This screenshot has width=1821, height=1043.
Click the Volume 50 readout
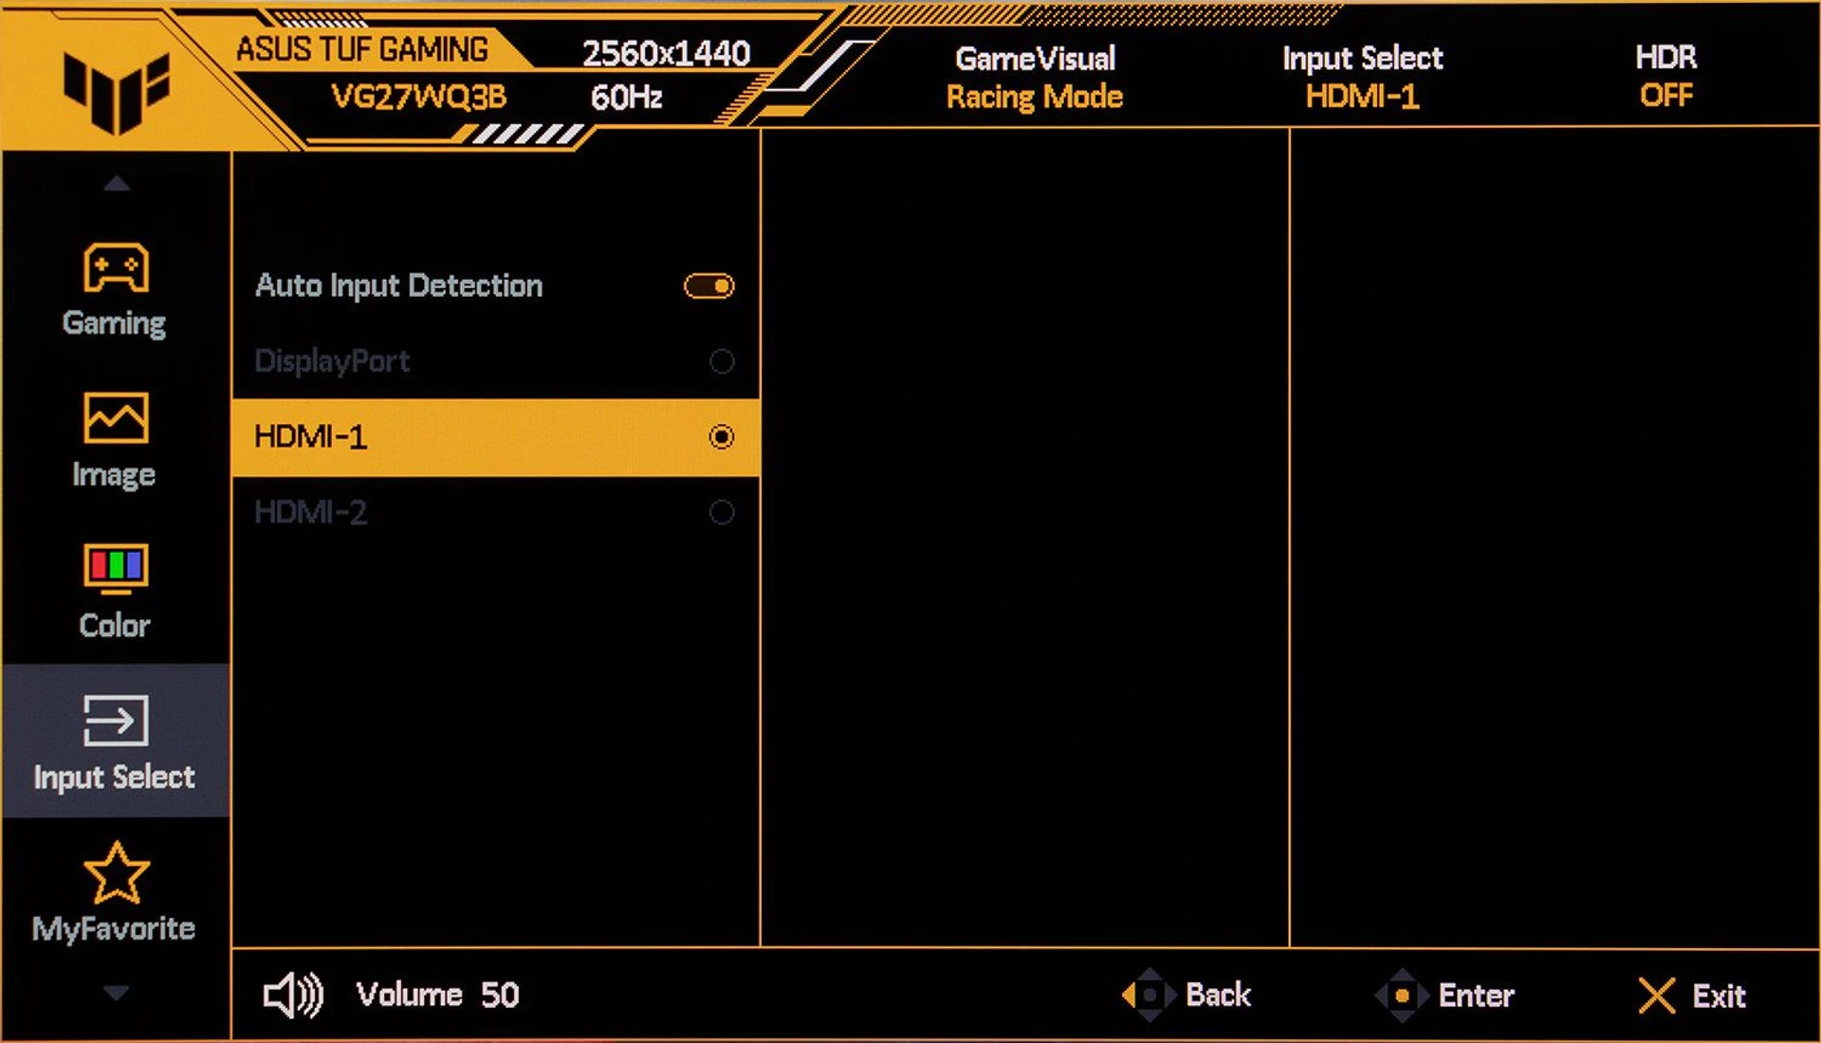[438, 995]
